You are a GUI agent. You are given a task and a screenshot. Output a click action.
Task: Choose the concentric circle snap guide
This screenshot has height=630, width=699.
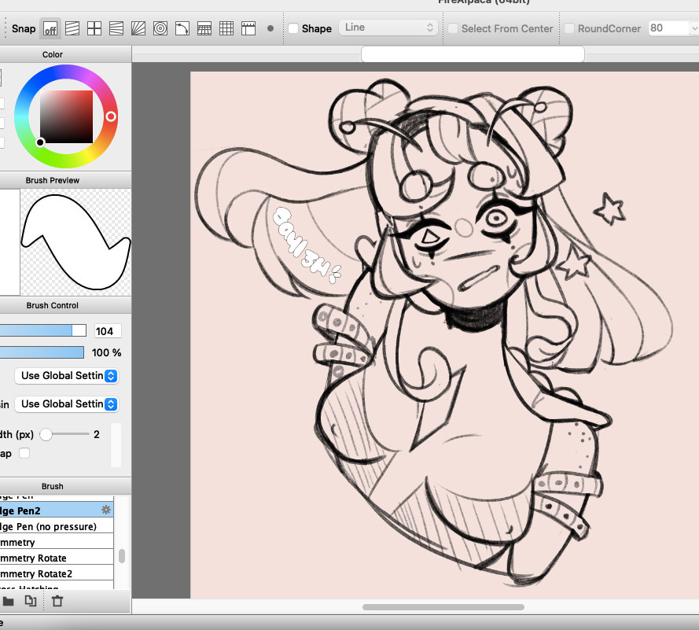click(x=160, y=29)
